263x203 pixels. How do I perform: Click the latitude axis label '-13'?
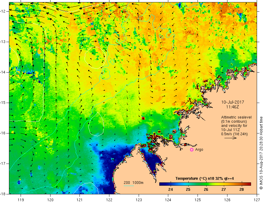coord(4,42)
